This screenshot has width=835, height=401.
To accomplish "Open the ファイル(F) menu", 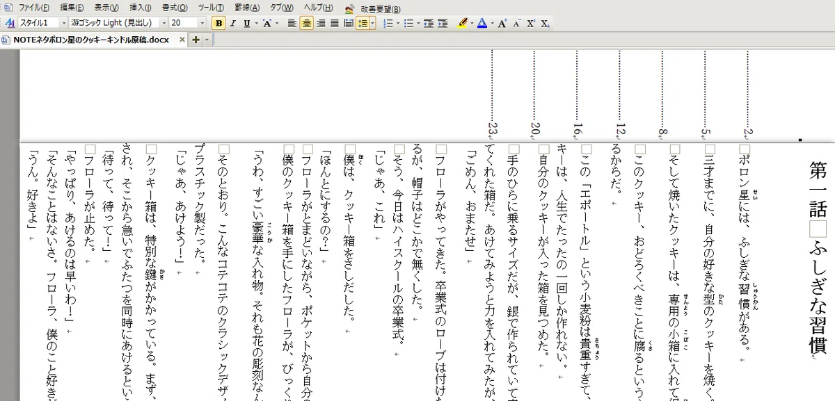I will 34,8.
